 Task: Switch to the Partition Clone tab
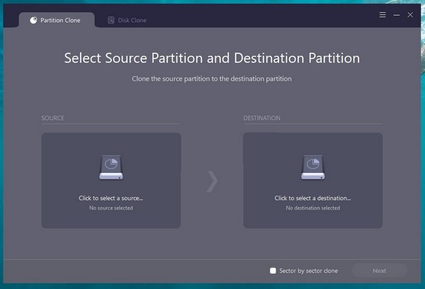[55, 21]
